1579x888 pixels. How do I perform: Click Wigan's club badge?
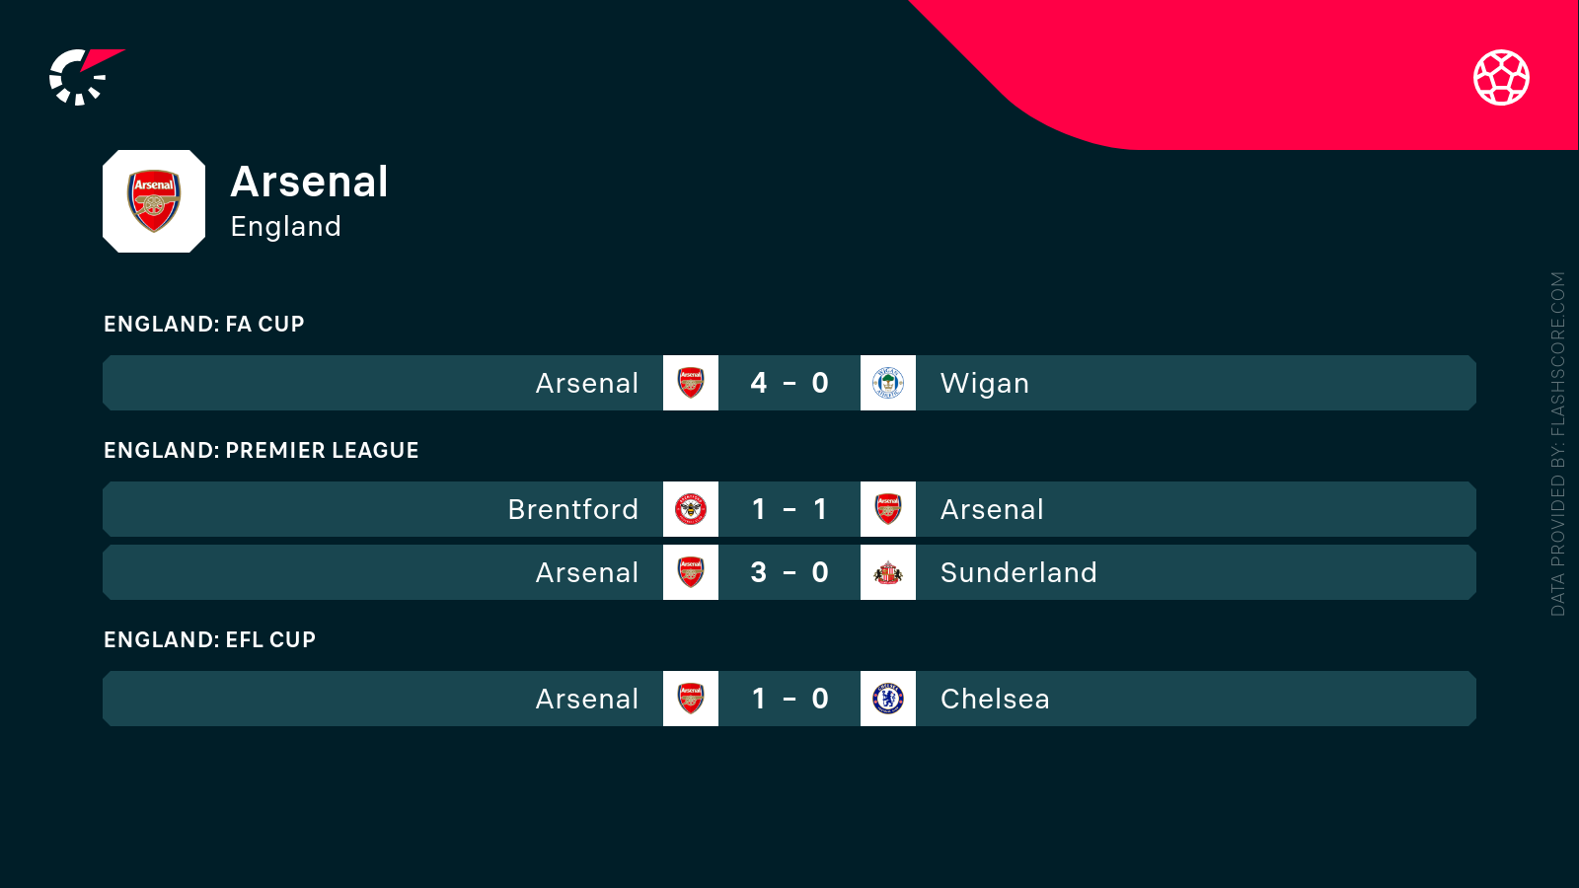[x=888, y=383]
